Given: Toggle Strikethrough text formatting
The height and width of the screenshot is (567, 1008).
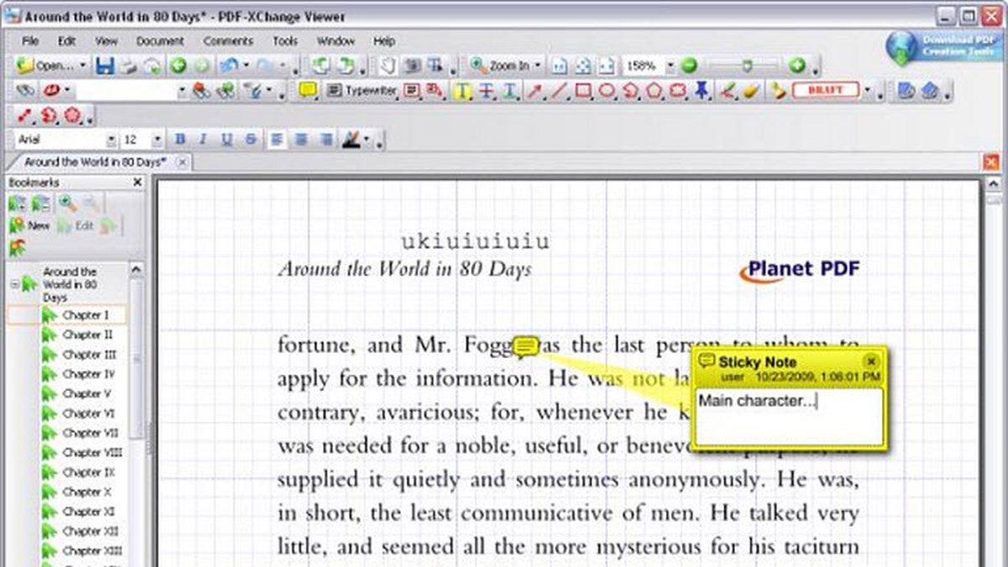Looking at the screenshot, I should [x=249, y=139].
